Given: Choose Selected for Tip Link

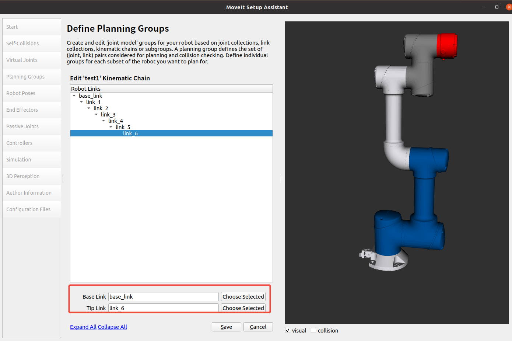Looking at the screenshot, I should point(243,308).
